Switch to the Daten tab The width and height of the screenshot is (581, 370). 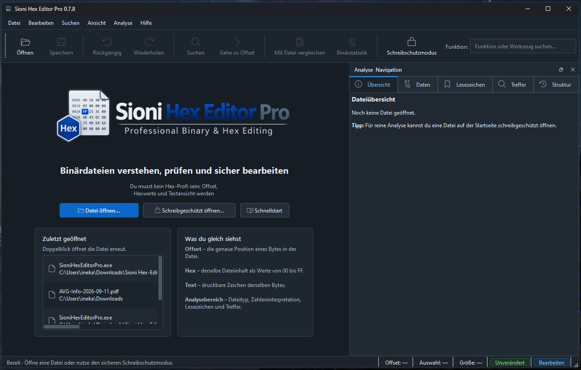(418, 84)
